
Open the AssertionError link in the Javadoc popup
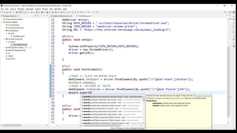click(x=203, y=96)
